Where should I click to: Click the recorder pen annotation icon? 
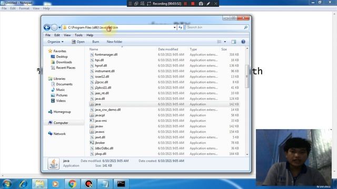[x=209, y=4]
